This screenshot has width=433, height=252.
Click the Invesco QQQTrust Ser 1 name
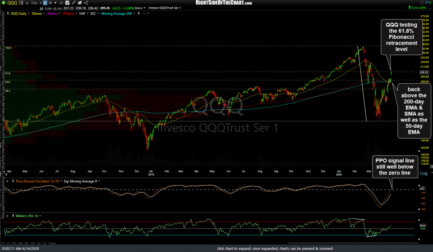click(x=165, y=8)
